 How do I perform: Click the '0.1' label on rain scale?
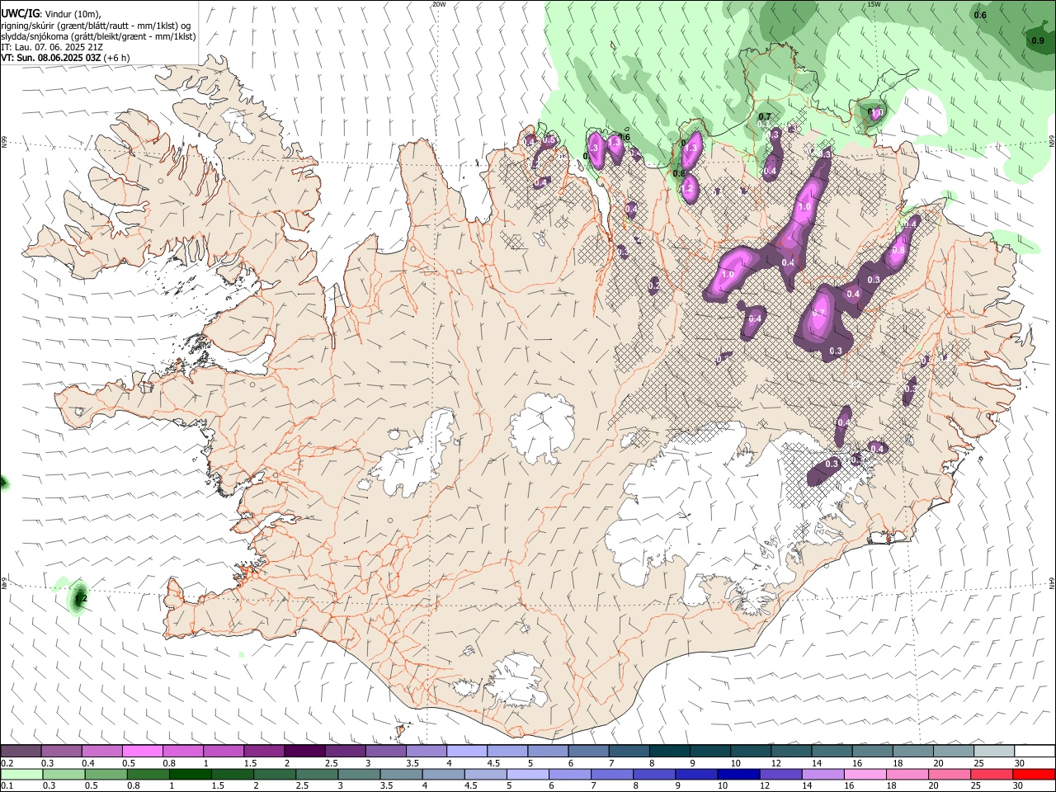pos(7,785)
